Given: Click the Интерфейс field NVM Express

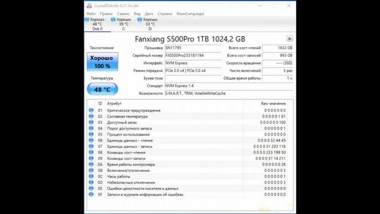Looking at the screenshot, I should pyautogui.click(x=193, y=63).
